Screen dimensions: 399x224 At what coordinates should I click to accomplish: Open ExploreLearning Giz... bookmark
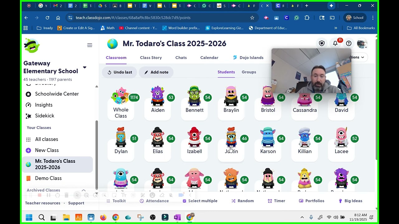pyautogui.click(x=224, y=28)
